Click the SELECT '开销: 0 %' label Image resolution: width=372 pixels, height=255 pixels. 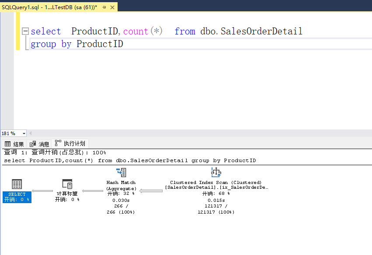point(17,200)
